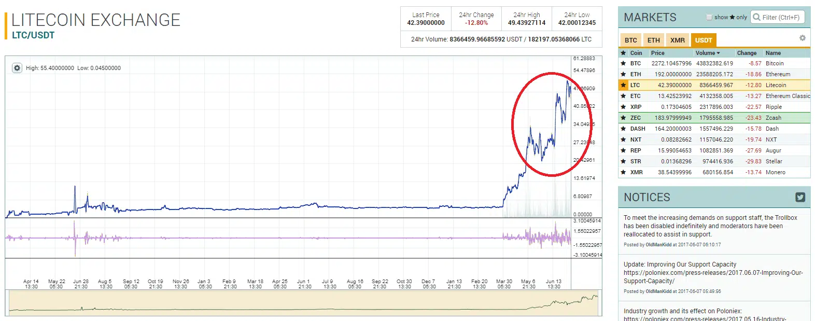
Task: Click the magnifier icon in Filter box
Action: click(757, 17)
